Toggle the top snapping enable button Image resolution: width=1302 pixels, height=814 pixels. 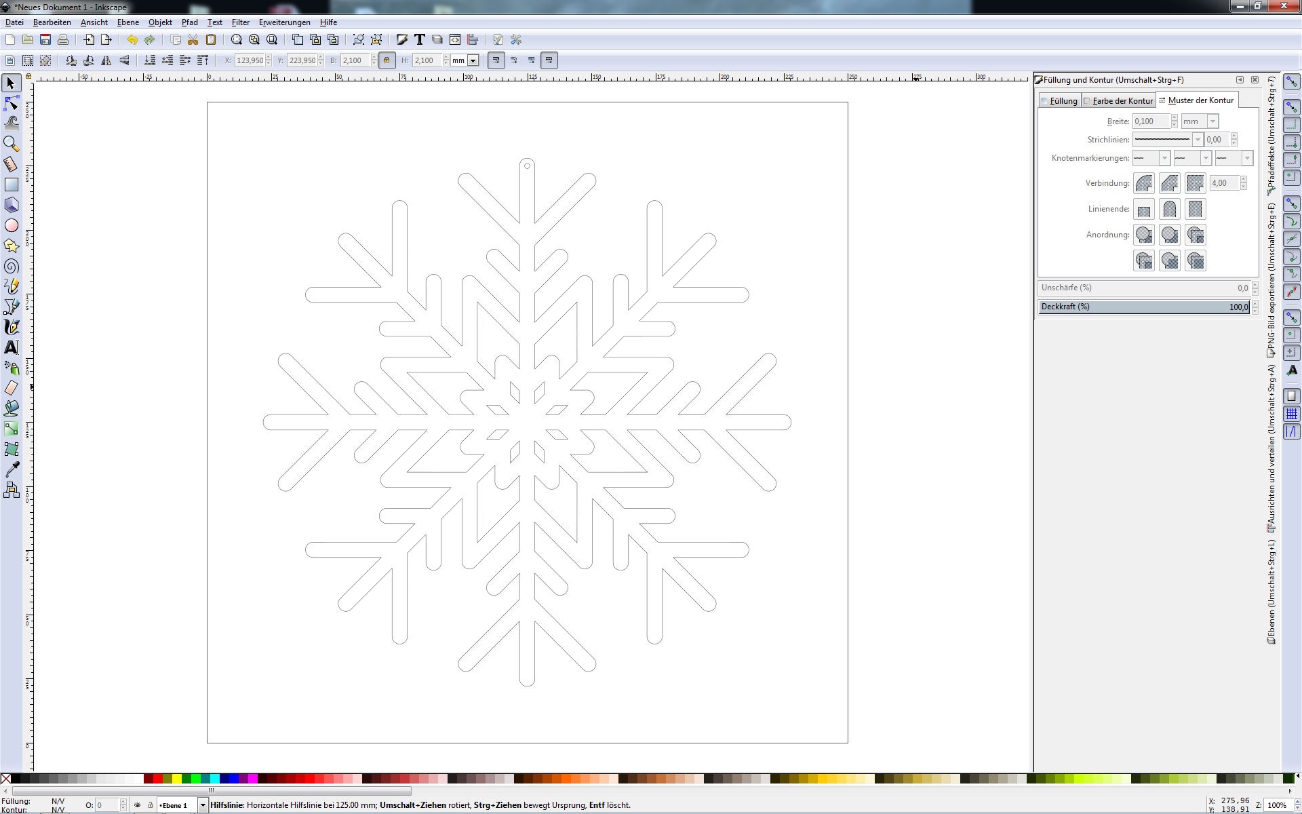pos(1292,83)
